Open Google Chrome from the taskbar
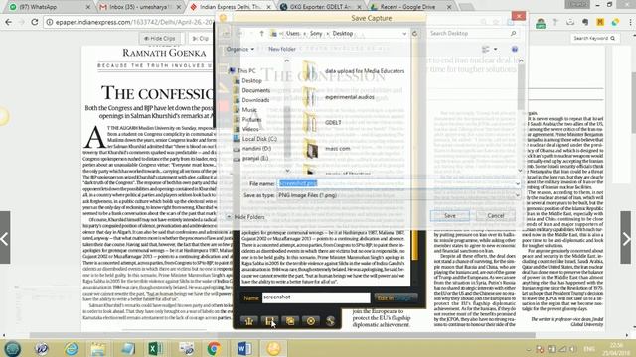The height and width of the screenshot is (357, 636). tap(214, 348)
